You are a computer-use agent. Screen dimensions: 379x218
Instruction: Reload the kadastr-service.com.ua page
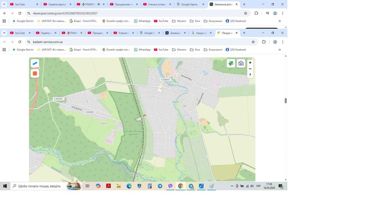[20, 42]
